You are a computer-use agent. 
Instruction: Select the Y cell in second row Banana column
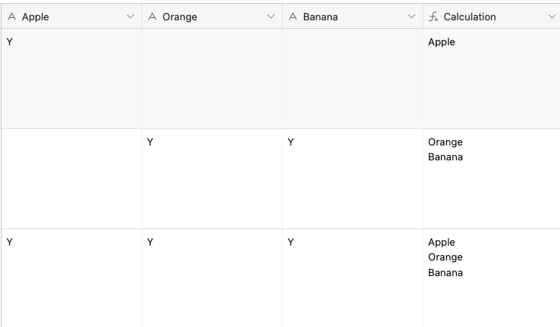click(352, 179)
